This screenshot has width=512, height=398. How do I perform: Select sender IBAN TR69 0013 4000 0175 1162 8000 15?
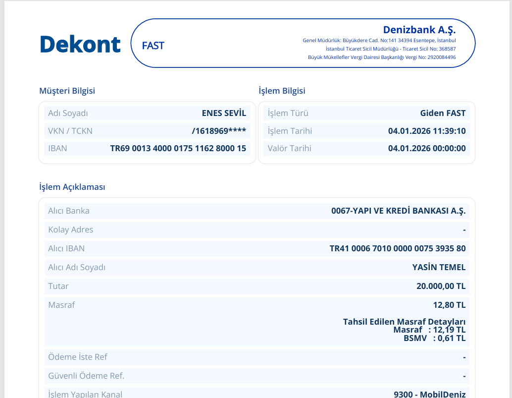coord(178,148)
